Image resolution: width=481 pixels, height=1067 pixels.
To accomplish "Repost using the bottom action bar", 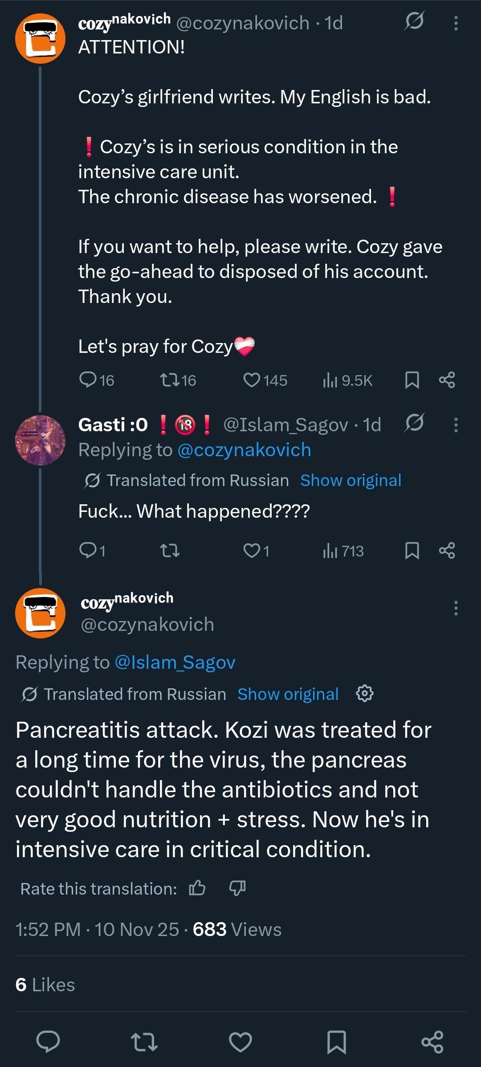I will (144, 1042).
